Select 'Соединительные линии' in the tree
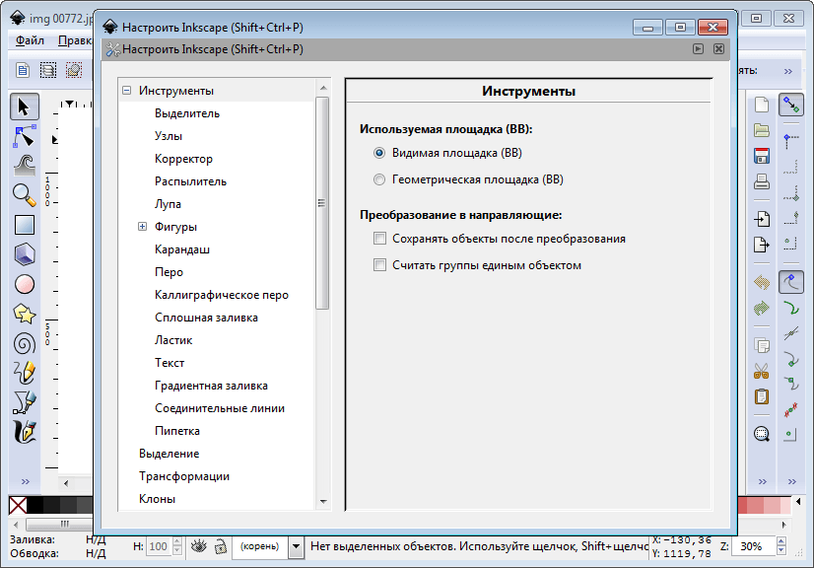814x568 pixels. [x=220, y=408]
